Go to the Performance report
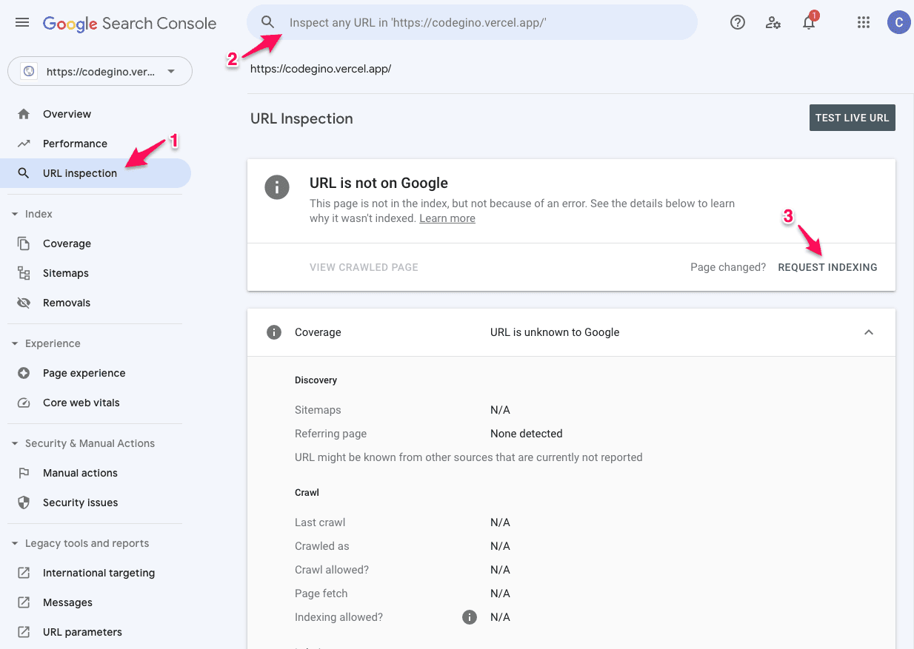This screenshot has height=649, width=914. tap(75, 144)
